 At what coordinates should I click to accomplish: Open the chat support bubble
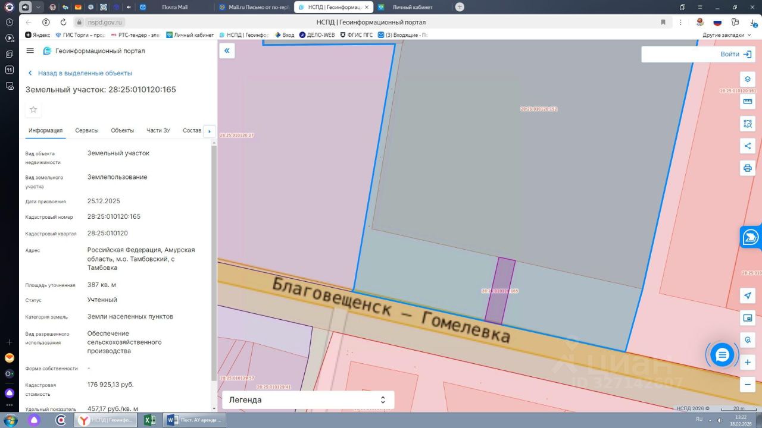722,355
